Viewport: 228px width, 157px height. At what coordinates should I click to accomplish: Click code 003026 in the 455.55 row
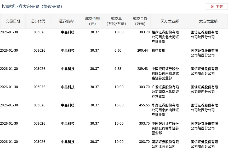tap(39, 105)
